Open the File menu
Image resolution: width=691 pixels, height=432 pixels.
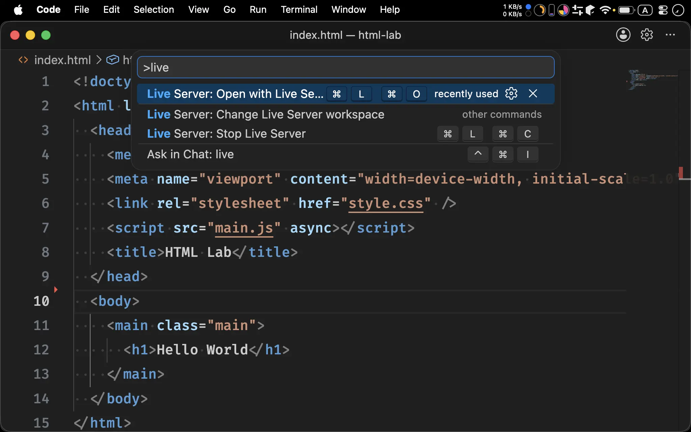coord(82,10)
